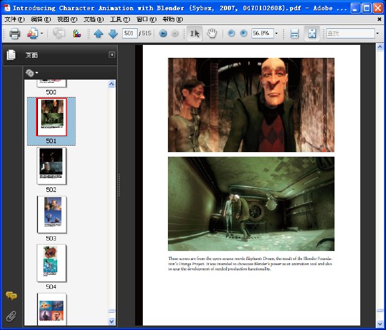Viewport: 386px width, 330px height.
Task: Open the 文件 (File) menu
Action: point(14,19)
